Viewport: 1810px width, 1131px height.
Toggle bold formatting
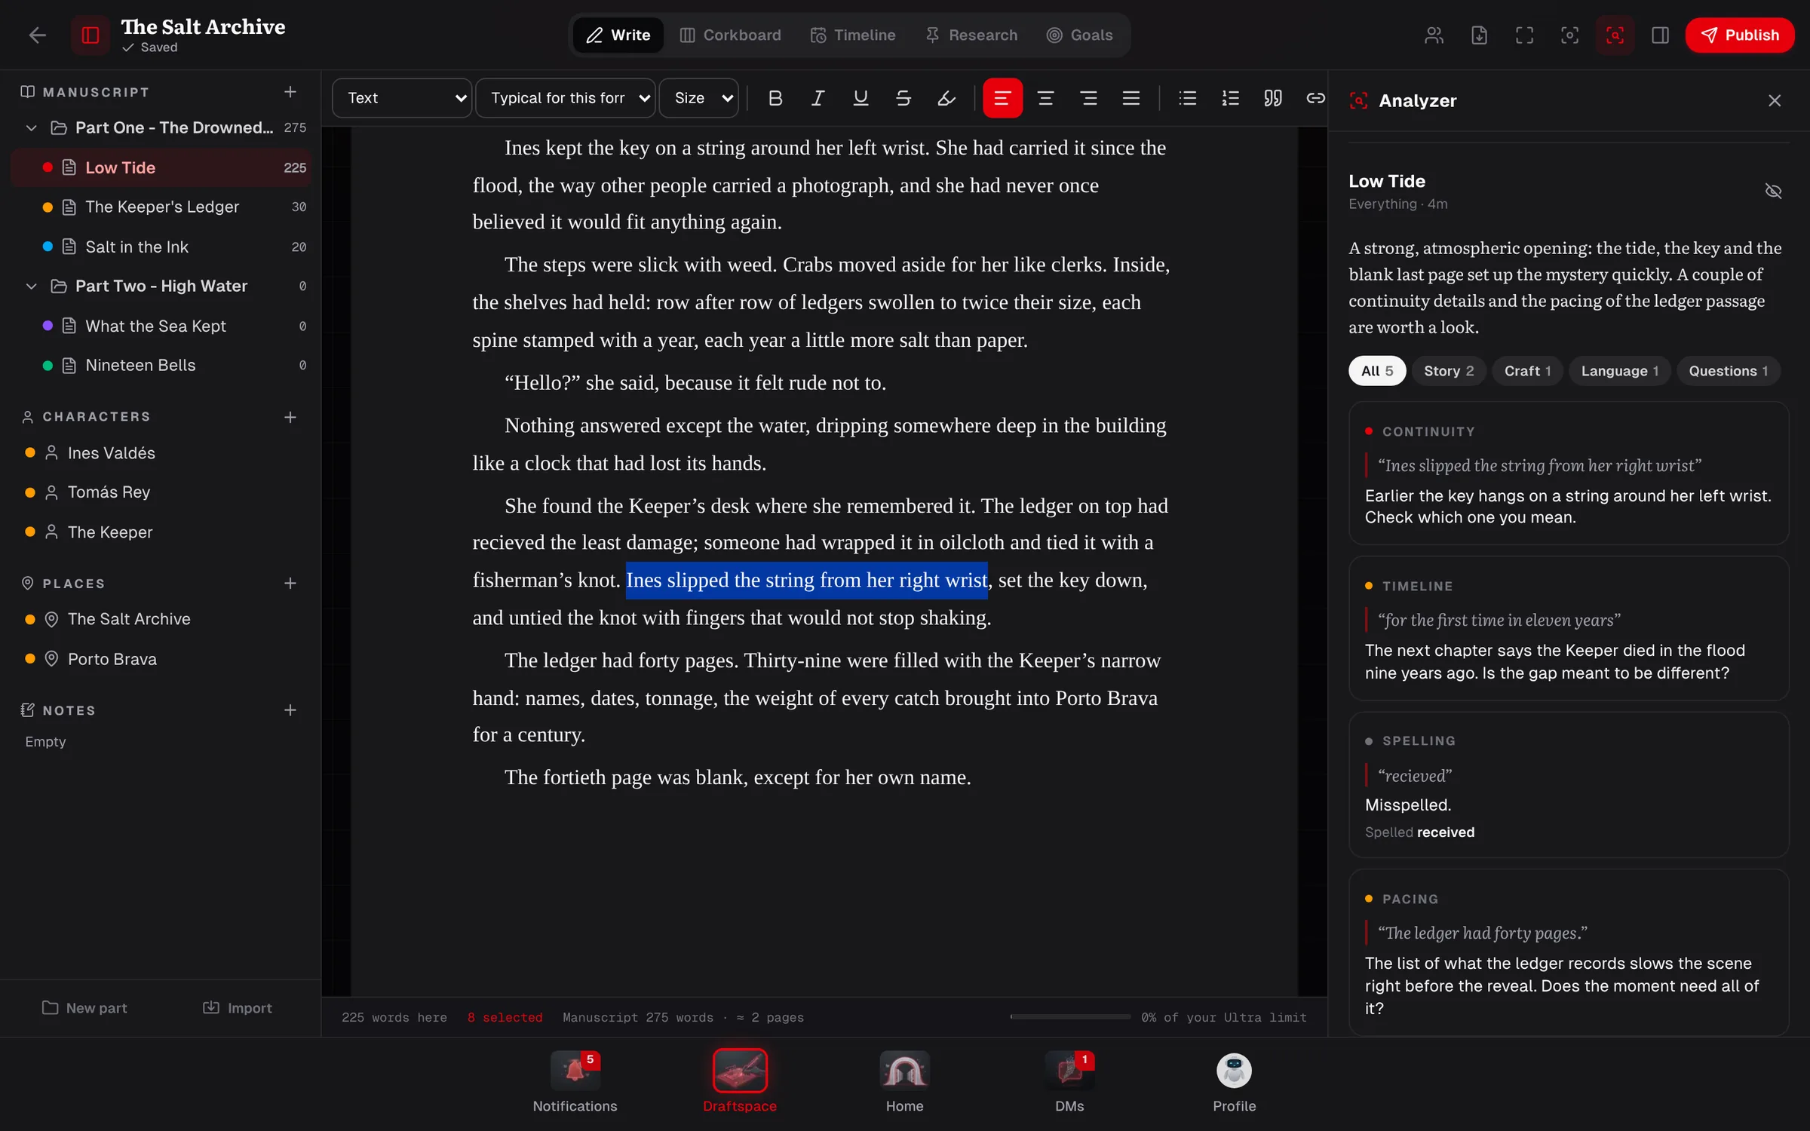pos(775,98)
